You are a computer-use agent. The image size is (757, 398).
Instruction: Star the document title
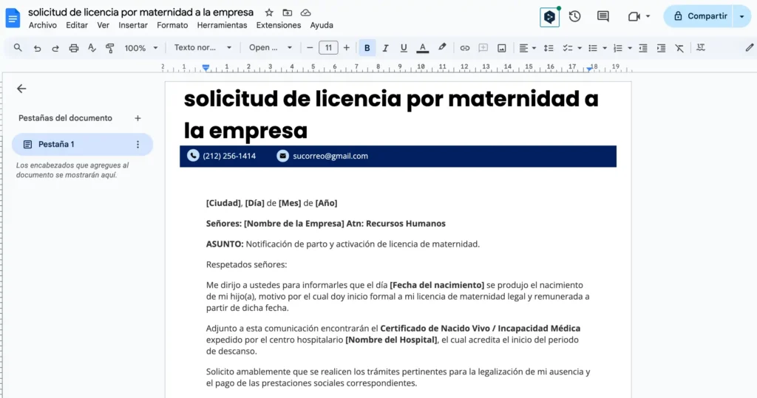click(269, 13)
